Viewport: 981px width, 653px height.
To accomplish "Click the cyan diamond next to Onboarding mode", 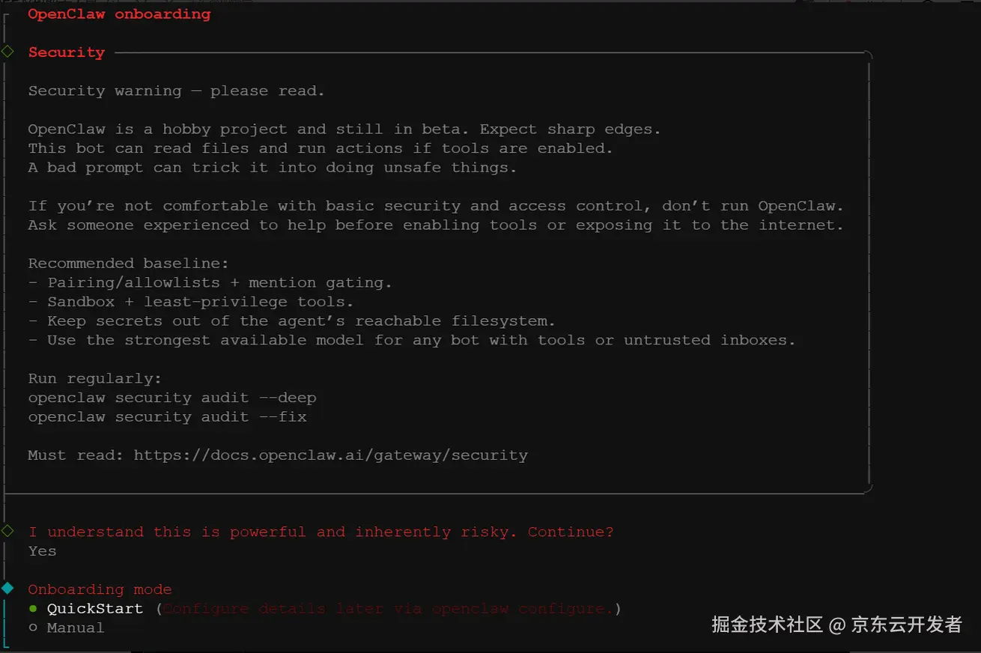I will point(7,589).
